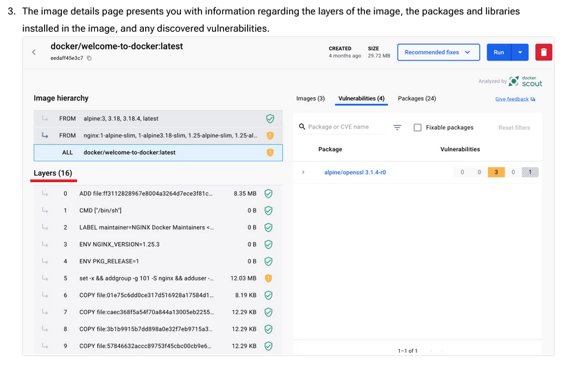Delete the image with red trash button
Image resolution: width=563 pixels, height=374 pixels.
tap(544, 52)
